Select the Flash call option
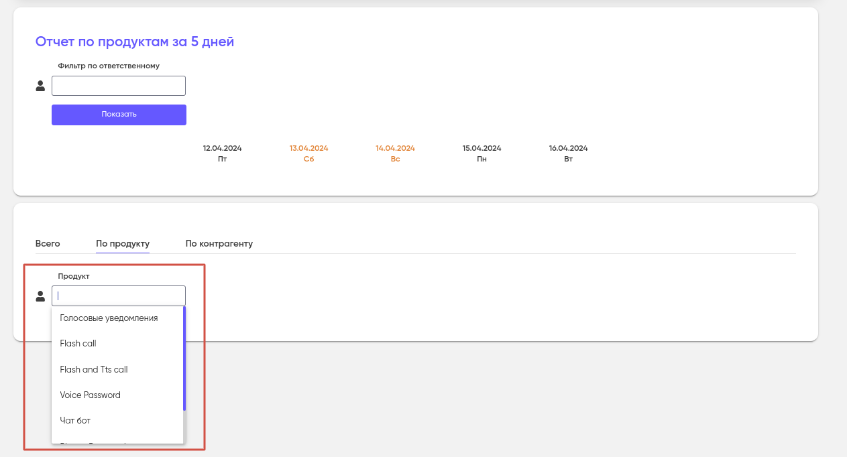Viewport: 847px width, 457px height. click(78, 344)
